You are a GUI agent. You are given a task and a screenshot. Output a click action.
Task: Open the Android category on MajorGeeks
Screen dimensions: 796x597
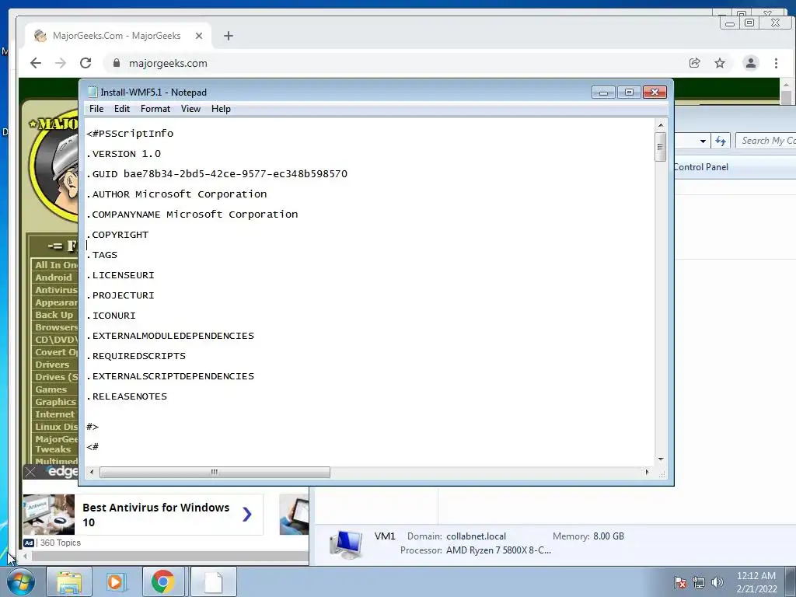[x=54, y=278]
